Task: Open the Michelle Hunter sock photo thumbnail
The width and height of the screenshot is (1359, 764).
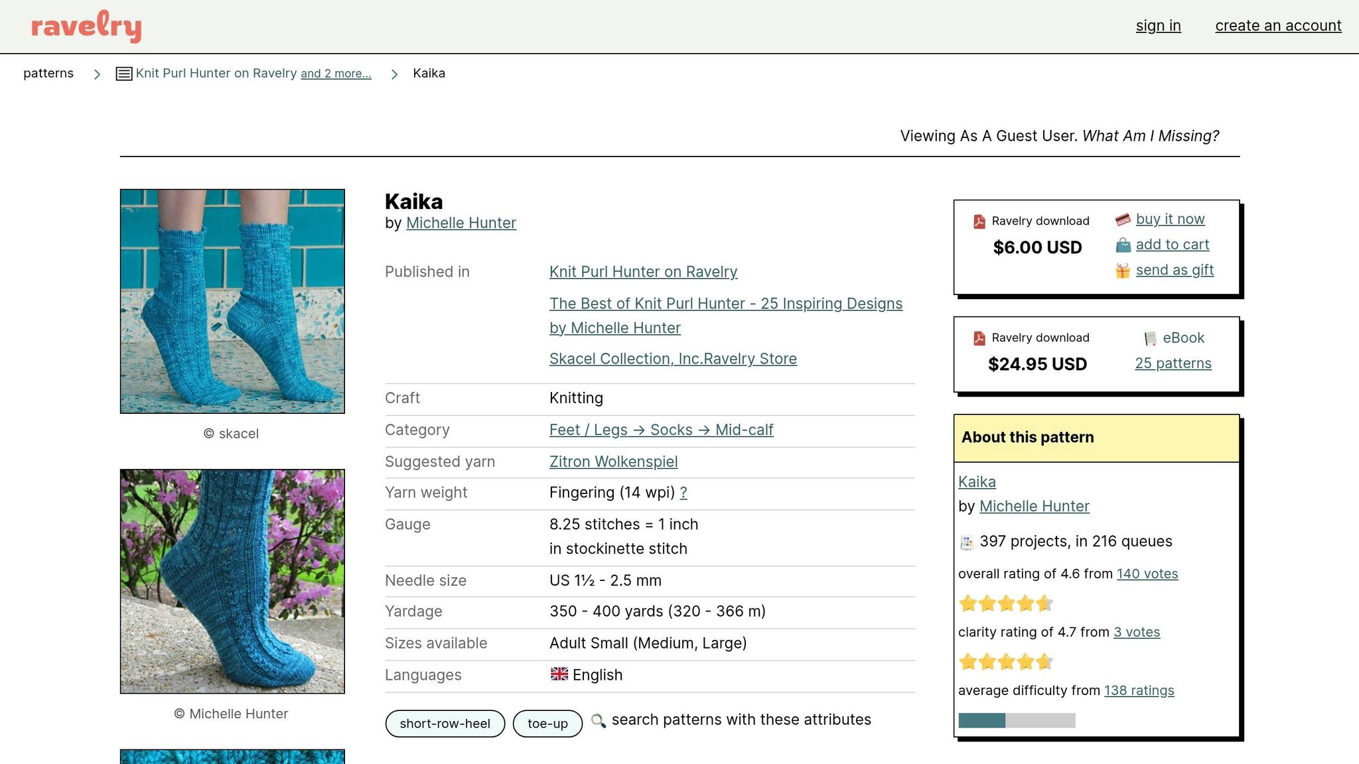Action: coord(232,582)
